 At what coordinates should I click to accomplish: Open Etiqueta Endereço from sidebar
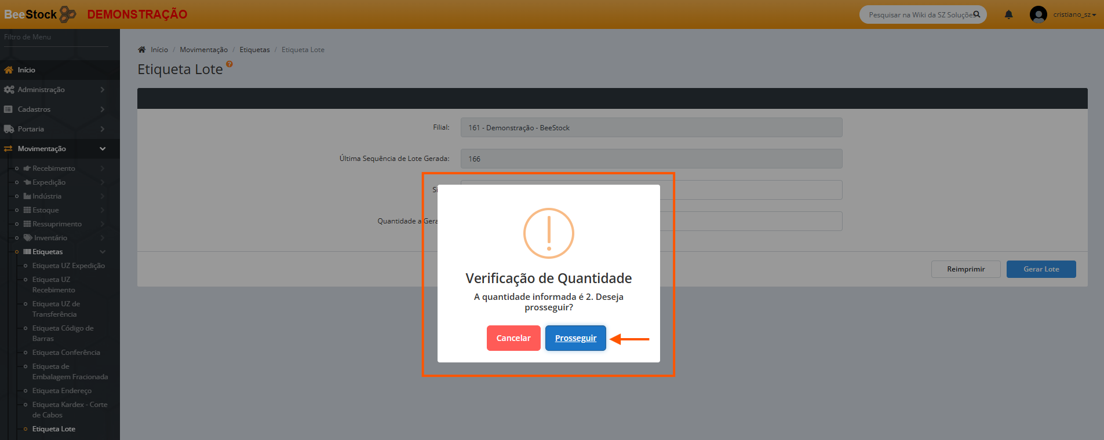(62, 391)
